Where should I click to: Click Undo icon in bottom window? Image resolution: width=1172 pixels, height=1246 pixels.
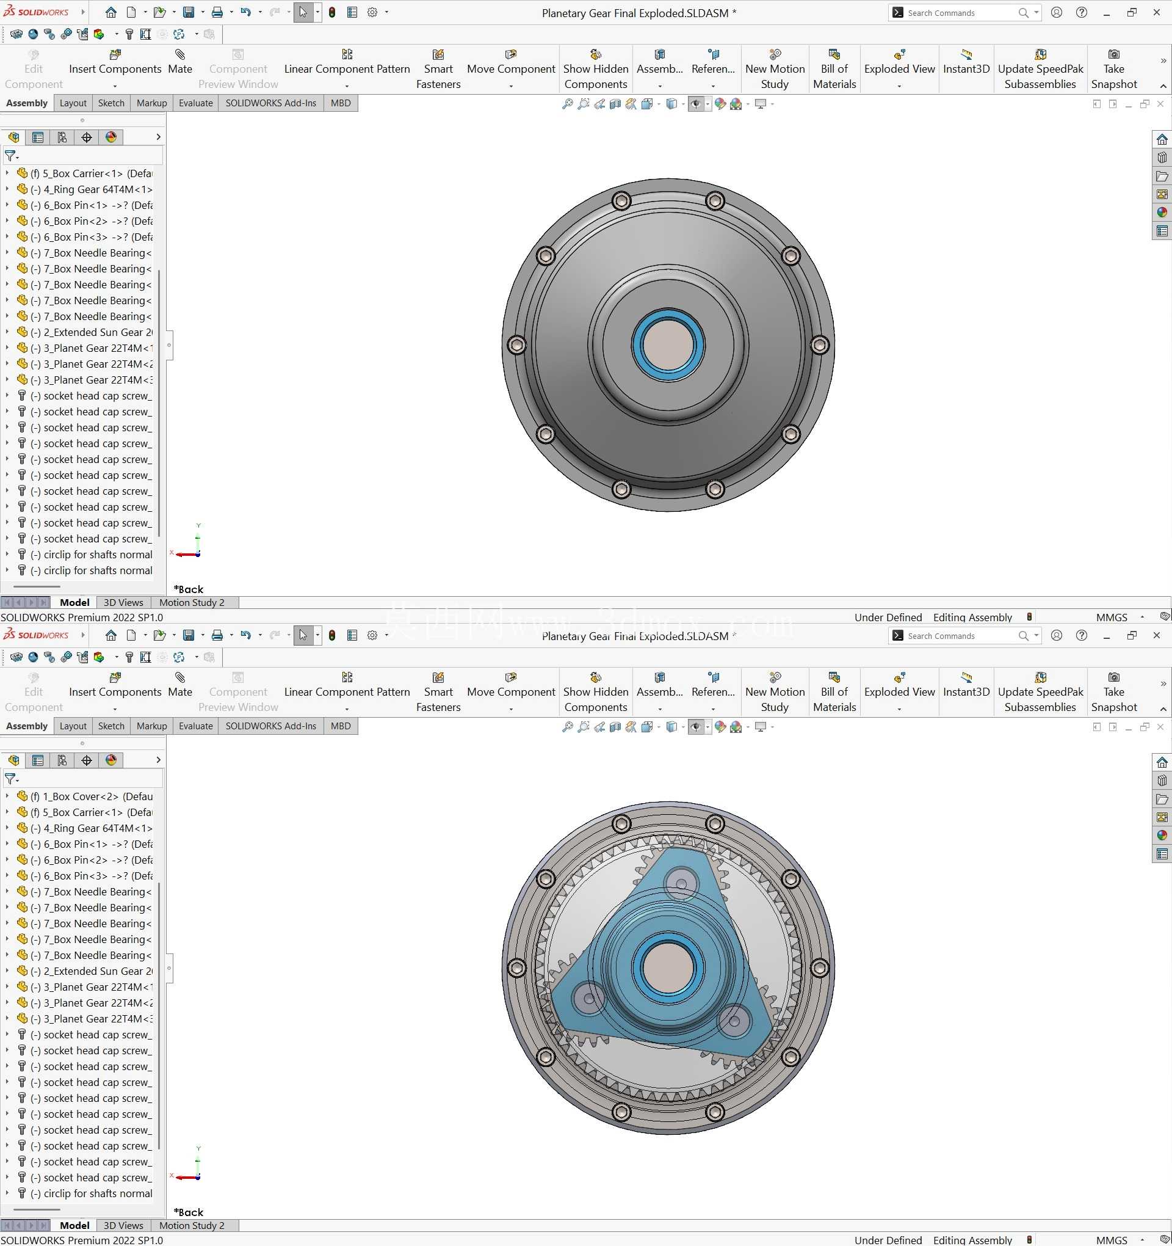click(x=245, y=636)
